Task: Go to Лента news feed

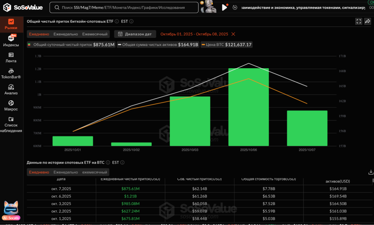Action: coord(11,57)
